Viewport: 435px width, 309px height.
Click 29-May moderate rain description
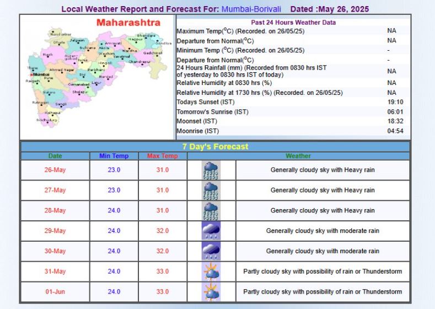click(x=323, y=231)
